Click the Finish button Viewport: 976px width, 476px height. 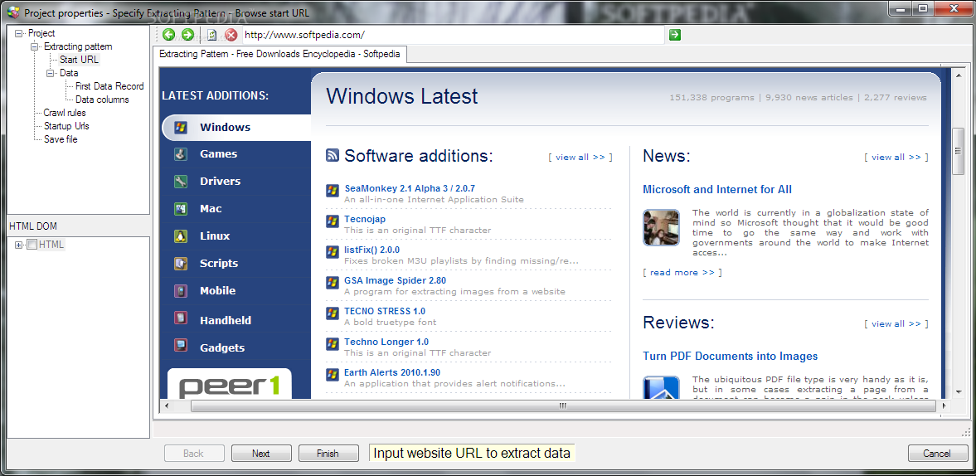click(x=328, y=454)
